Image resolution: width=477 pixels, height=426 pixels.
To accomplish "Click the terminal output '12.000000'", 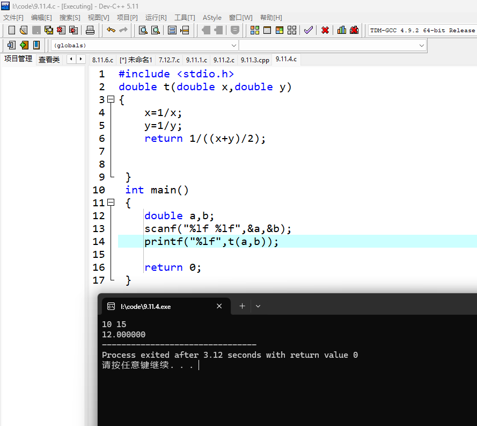I will [124, 335].
